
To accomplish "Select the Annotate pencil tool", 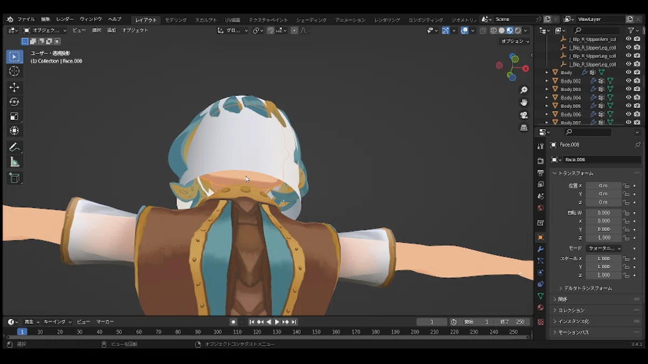I will pos(15,147).
